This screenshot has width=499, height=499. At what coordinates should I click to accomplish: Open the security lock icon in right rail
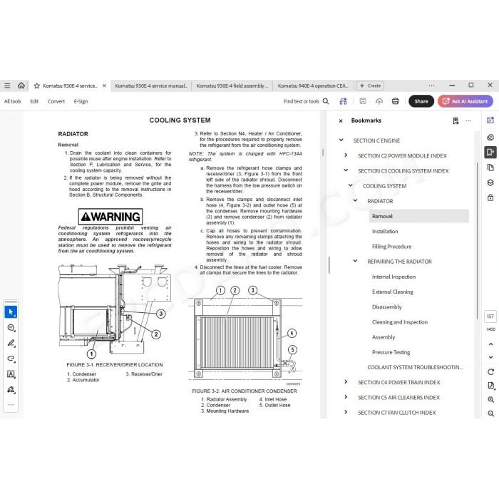[x=490, y=197]
